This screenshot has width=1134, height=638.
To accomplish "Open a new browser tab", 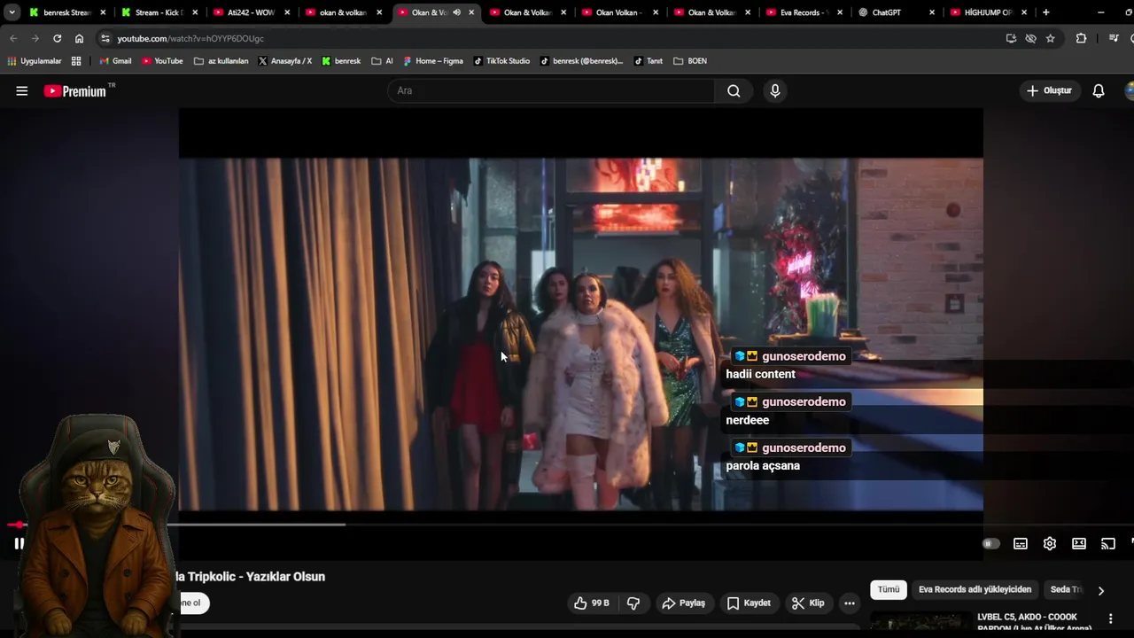I will click(1046, 12).
